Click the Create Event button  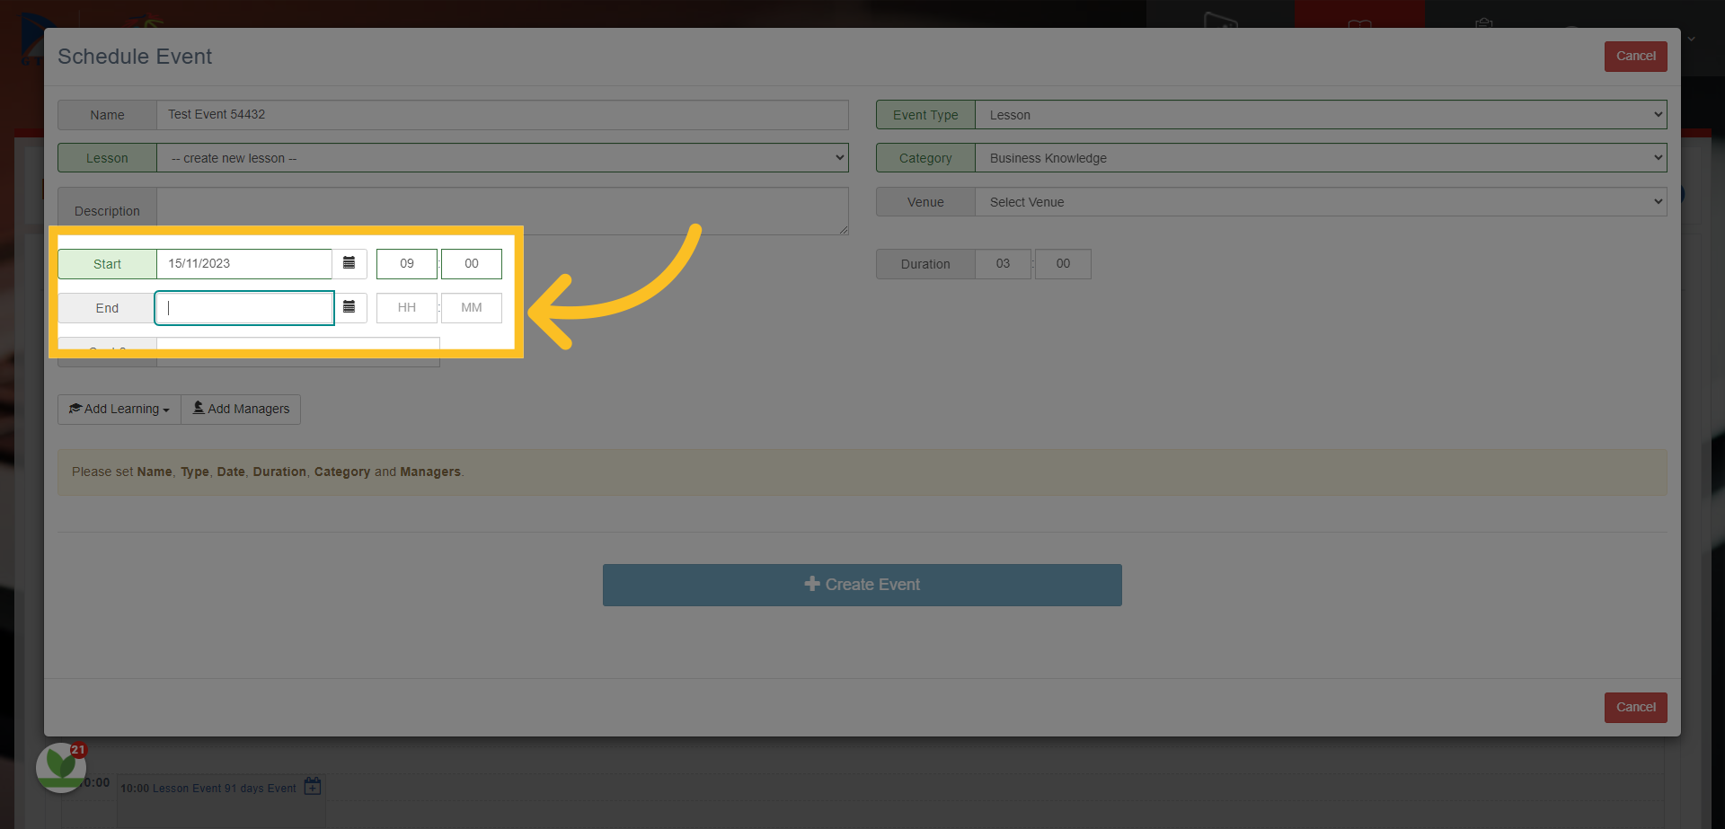(x=862, y=585)
